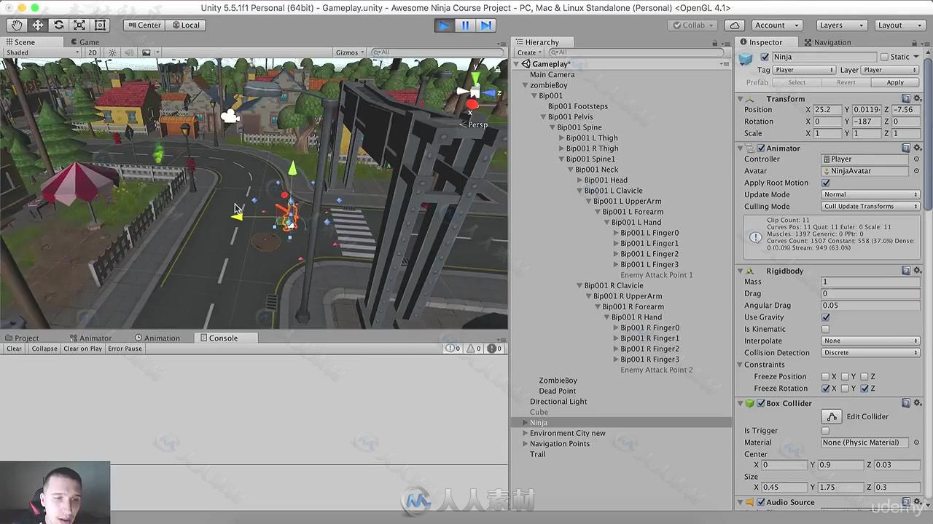Open Box Collider gear settings
Screen dimensions: 933x524
tap(916, 403)
